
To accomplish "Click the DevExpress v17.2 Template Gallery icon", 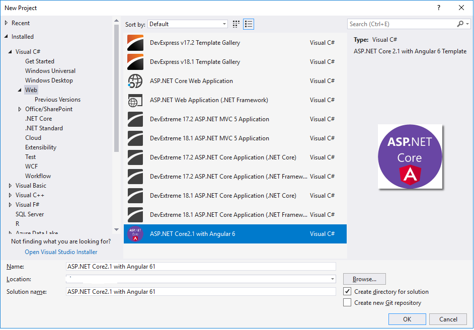I will click(135, 43).
